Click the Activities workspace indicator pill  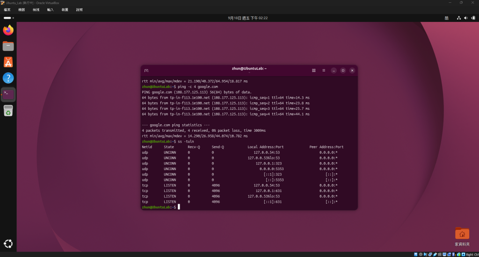tap(8, 18)
